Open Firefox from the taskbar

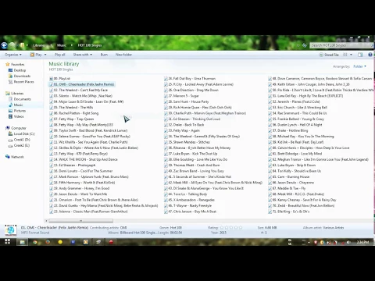click(48, 242)
